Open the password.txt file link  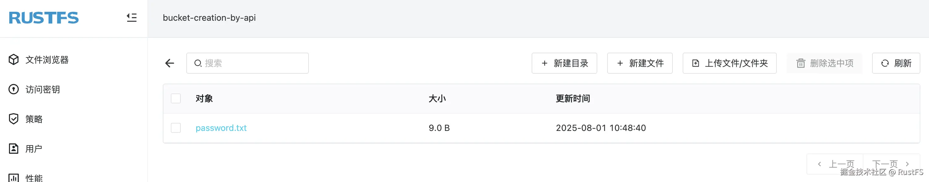(221, 128)
